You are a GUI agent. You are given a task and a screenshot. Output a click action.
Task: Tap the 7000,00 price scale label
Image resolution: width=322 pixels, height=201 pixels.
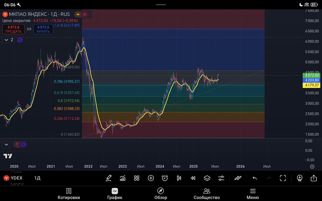pyautogui.click(x=312, y=21)
